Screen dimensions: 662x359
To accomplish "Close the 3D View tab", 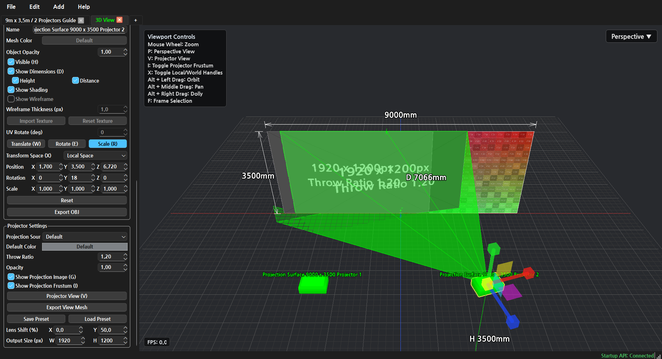I will tap(119, 20).
